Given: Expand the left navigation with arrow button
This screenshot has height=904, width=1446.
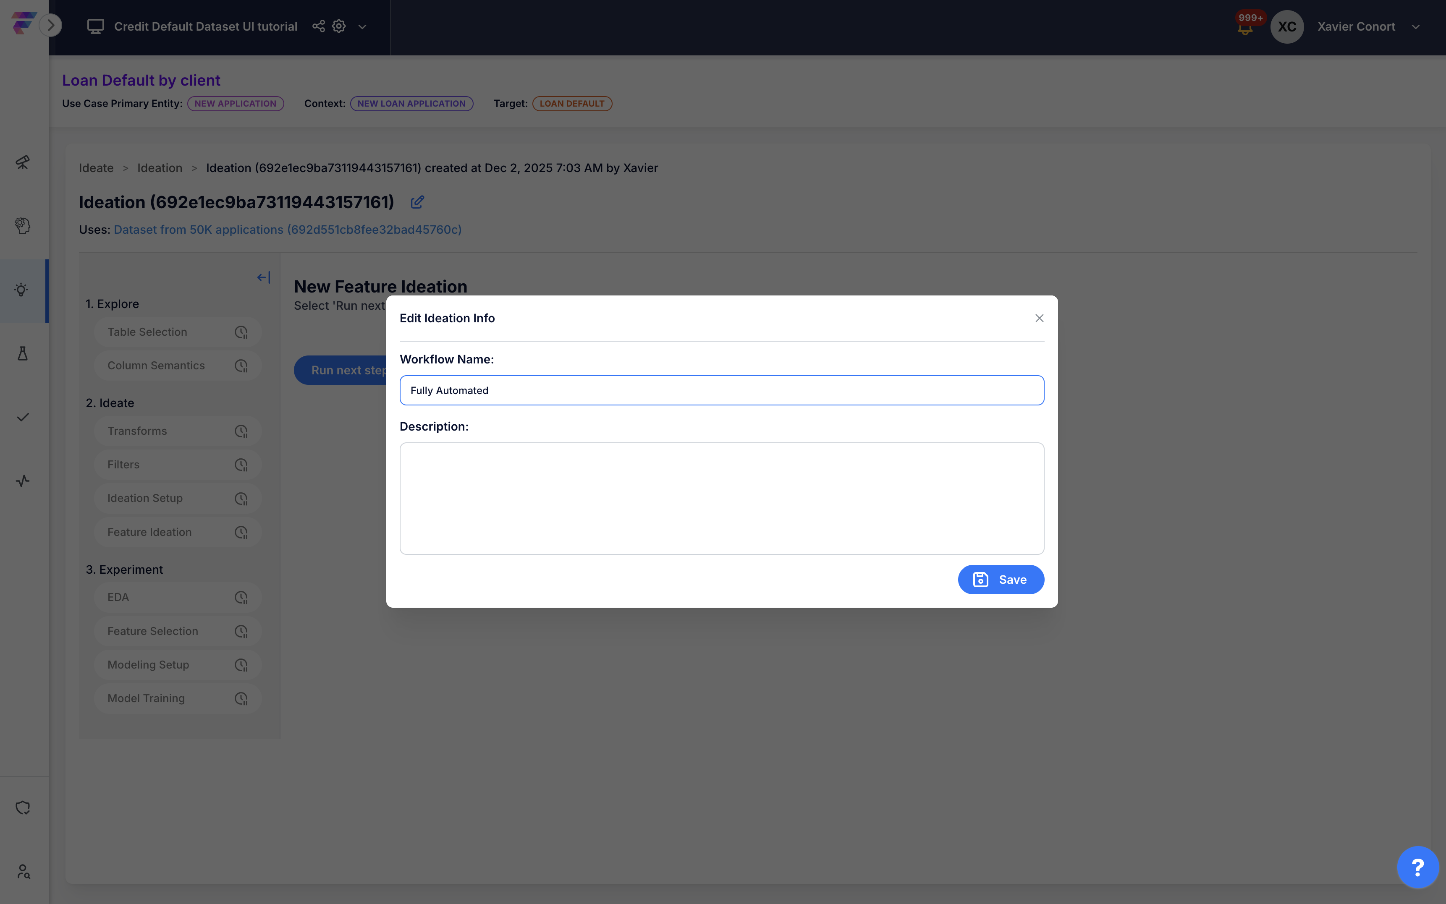Looking at the screenshot, I should point(51,25).
